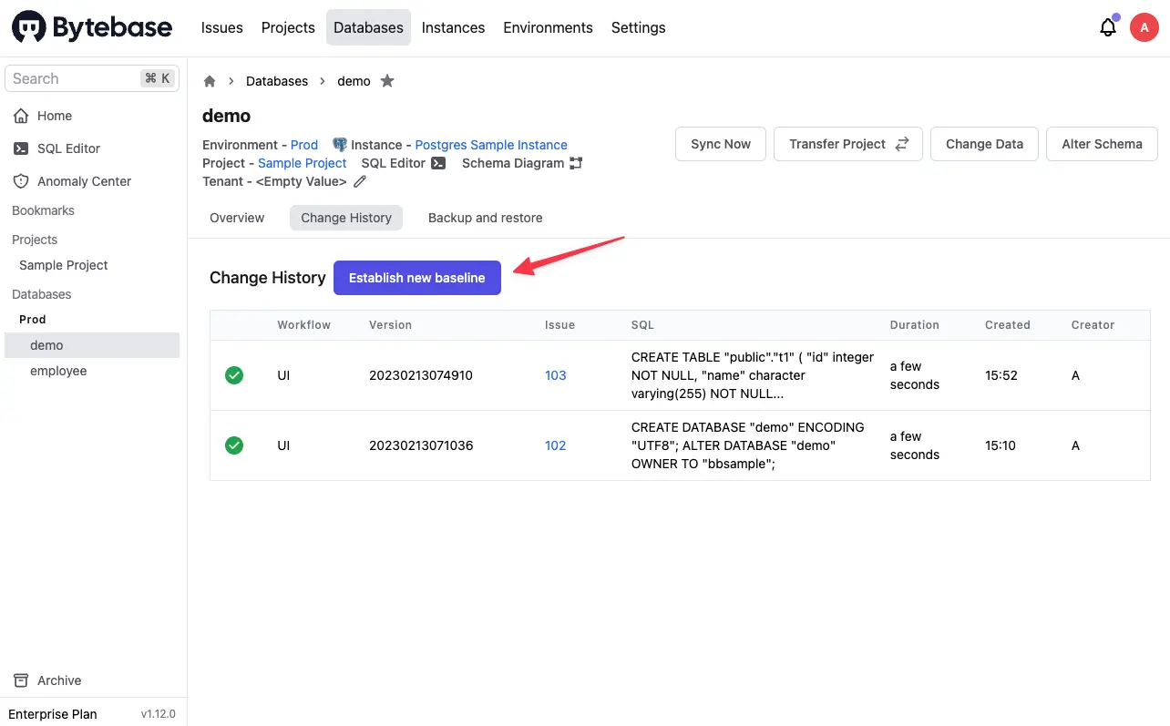Screen dimensions: 1170x726
Task: Click the Establish new baseline button
Action: [x=416, y=278]
